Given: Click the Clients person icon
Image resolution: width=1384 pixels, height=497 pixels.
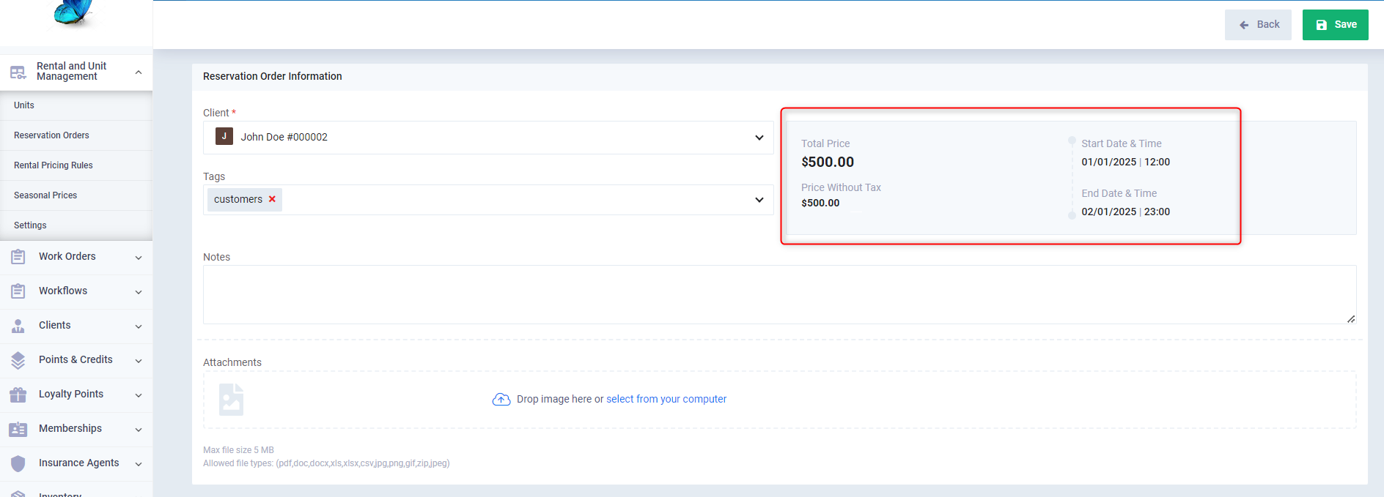Looking at the screenshot, I should [x=18, y=326].
